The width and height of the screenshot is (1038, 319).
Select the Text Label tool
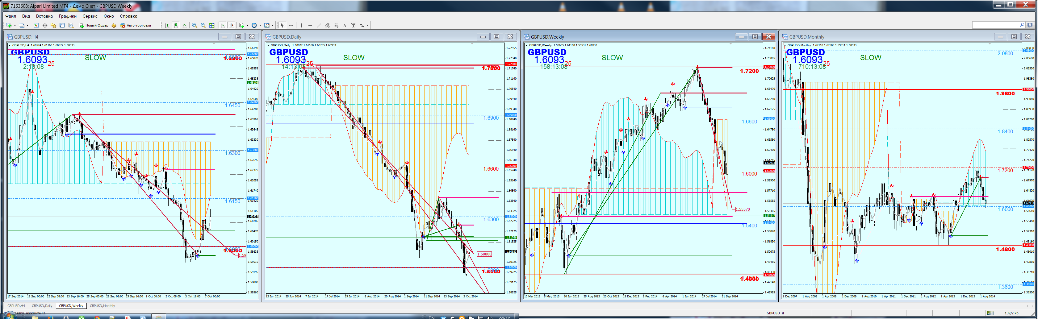(x=354, y=25)
